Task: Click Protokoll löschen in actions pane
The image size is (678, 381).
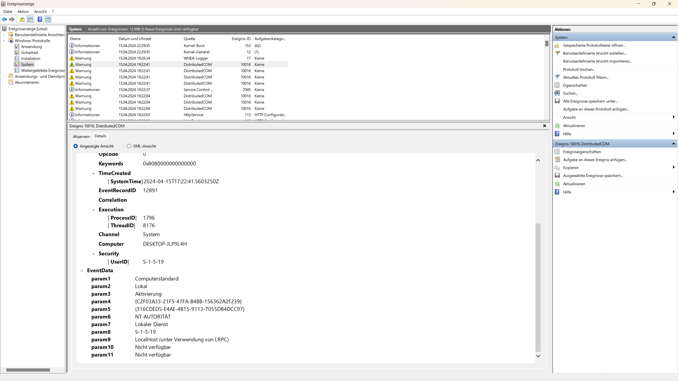Action: coord(579,69)
